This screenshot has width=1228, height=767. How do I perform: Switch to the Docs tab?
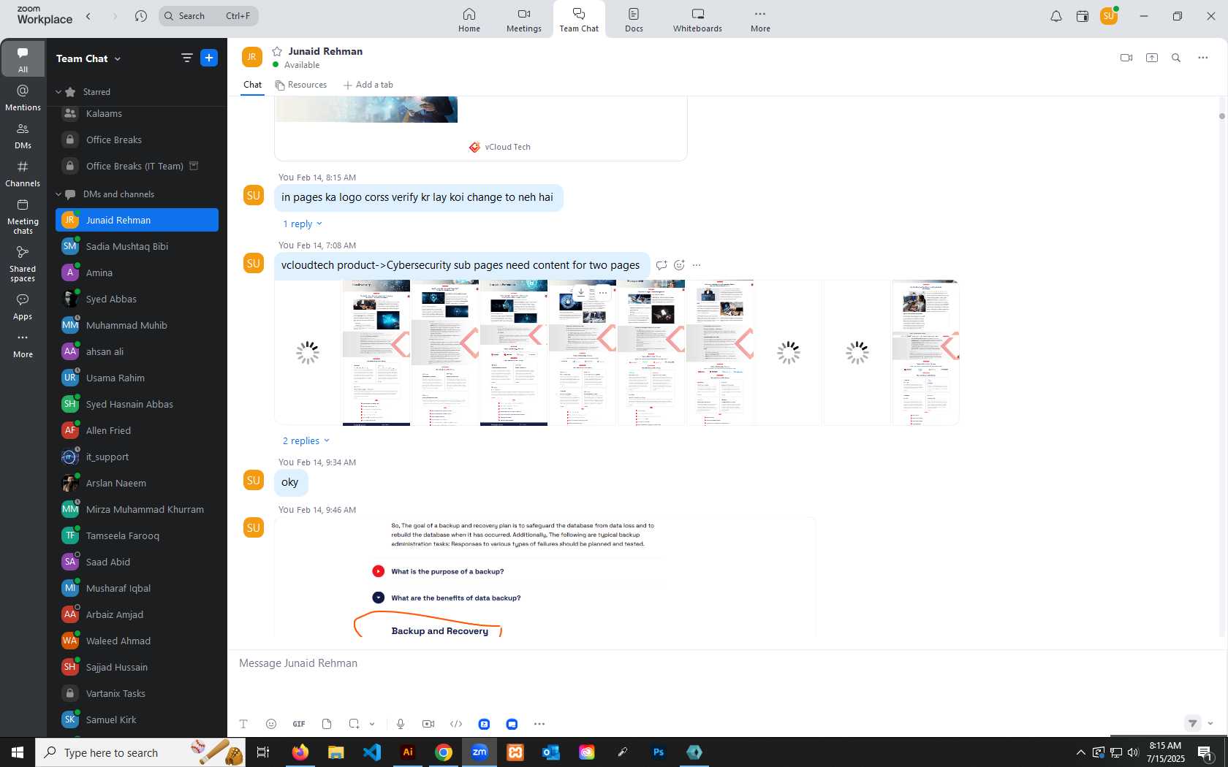pos(634,20)
